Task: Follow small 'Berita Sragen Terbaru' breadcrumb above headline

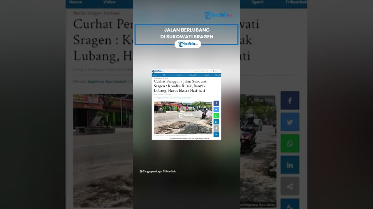Action: coord(161,78)
